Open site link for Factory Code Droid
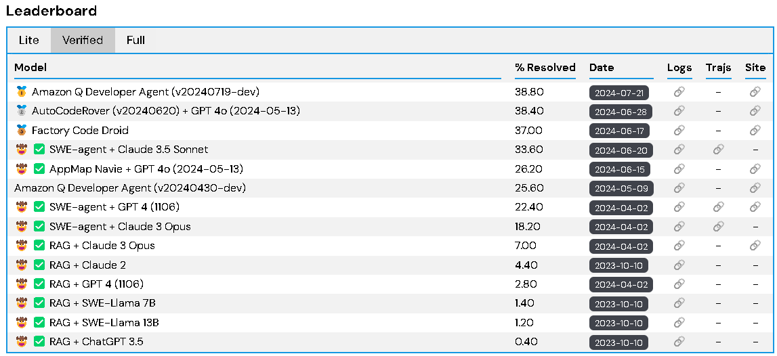 point(755,130)
